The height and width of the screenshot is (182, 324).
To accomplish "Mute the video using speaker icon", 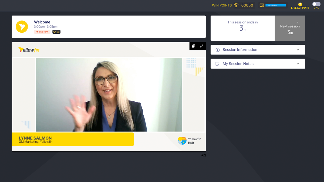I will (203, 155).
